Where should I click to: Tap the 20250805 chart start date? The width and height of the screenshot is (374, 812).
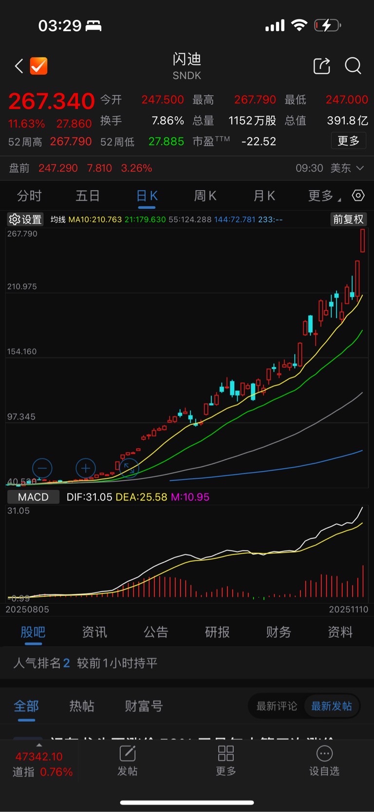click(27, 610)
